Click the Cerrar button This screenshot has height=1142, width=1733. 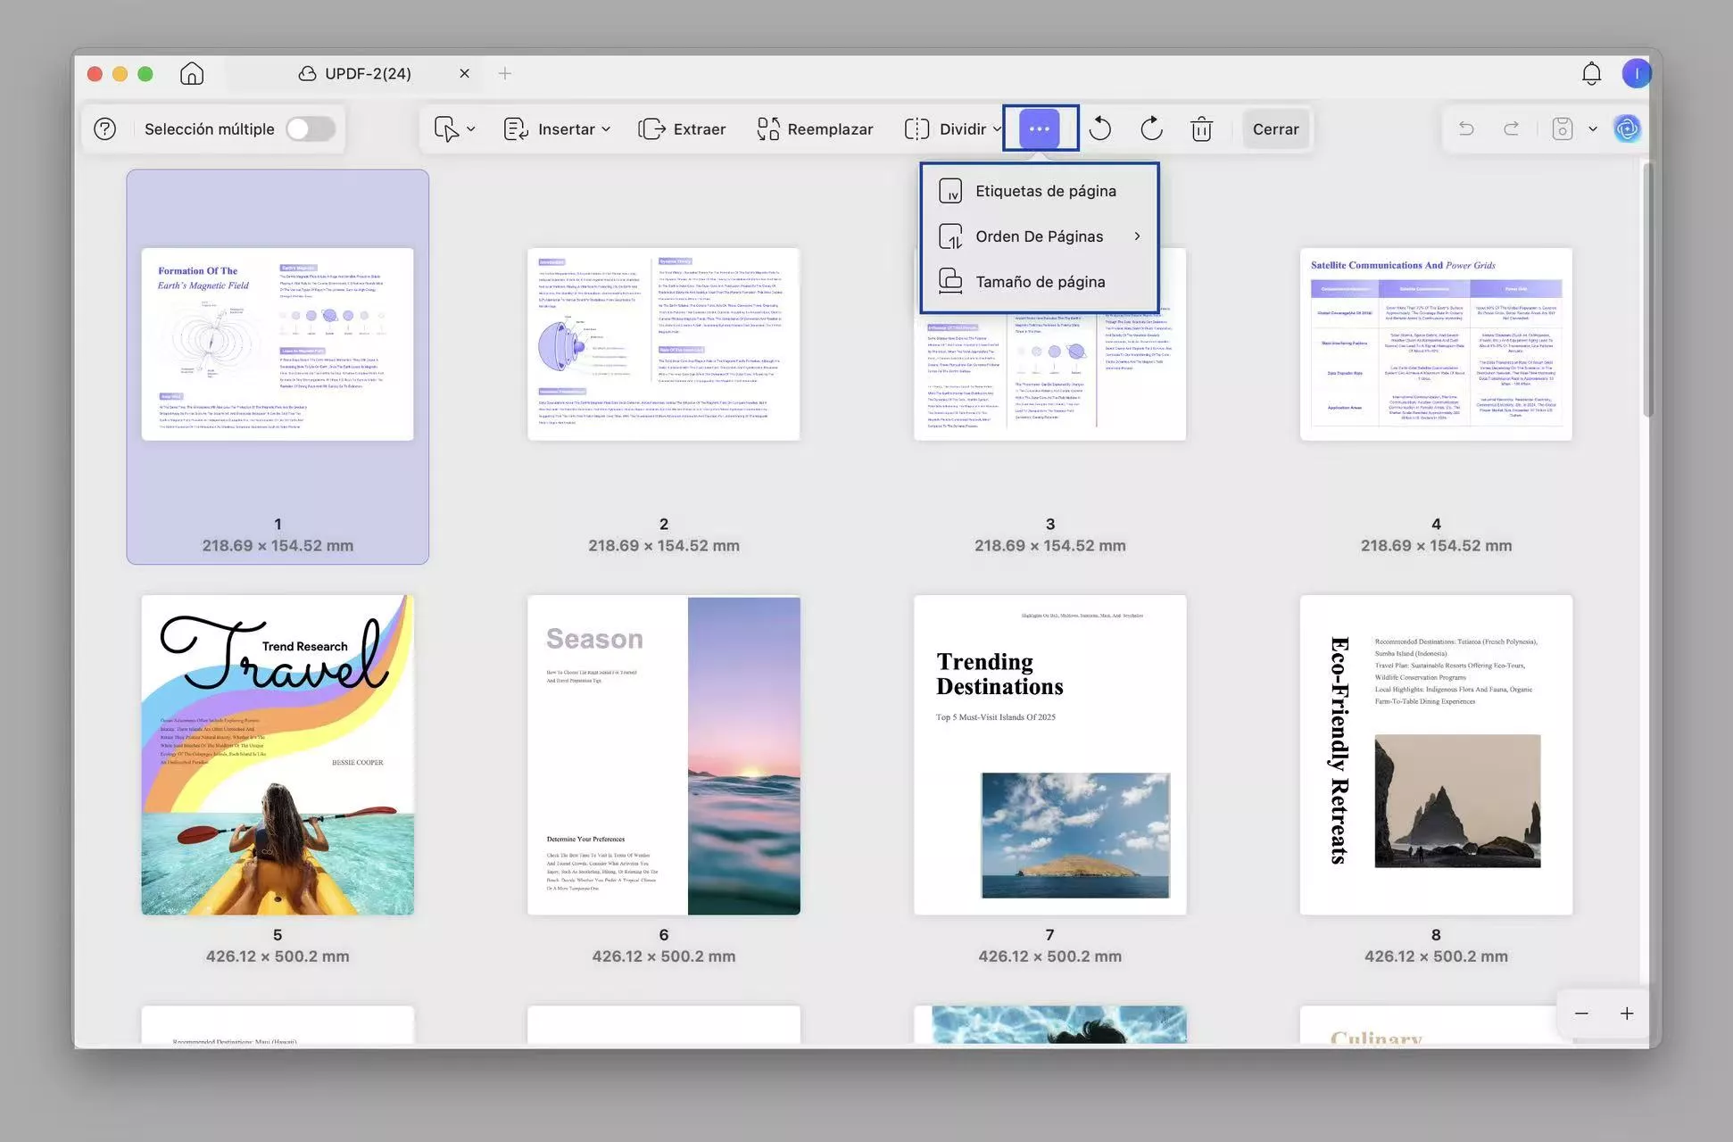click(1275, 129)
